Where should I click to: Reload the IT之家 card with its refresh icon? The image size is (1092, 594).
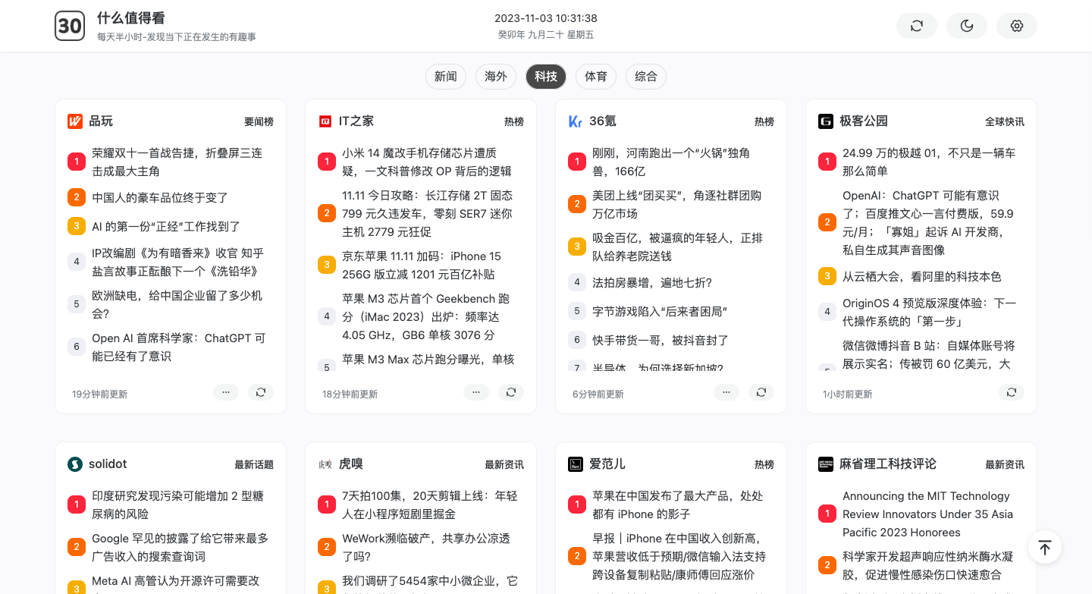click(511, 391)
